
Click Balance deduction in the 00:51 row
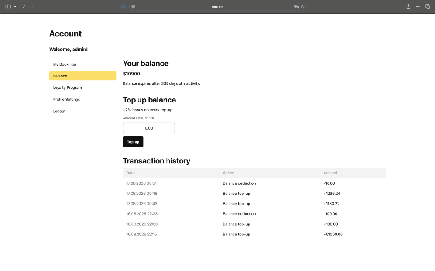click(x=240, y=183)
